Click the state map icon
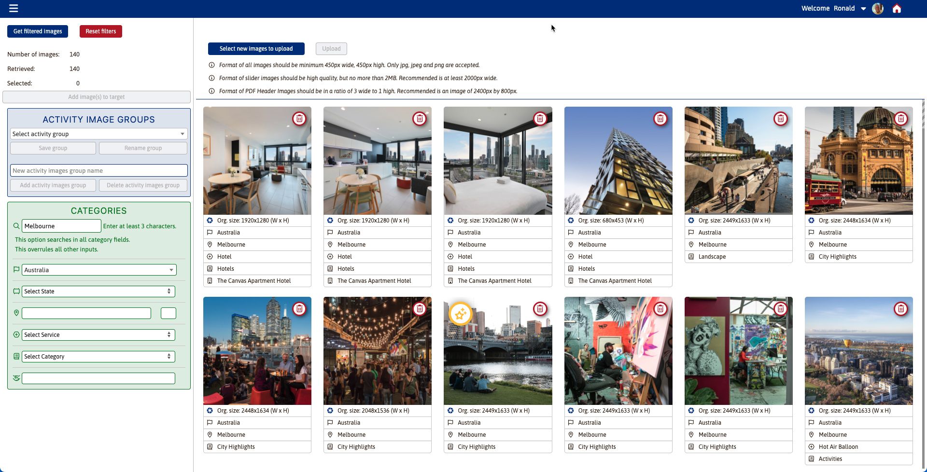 [16, 292]
